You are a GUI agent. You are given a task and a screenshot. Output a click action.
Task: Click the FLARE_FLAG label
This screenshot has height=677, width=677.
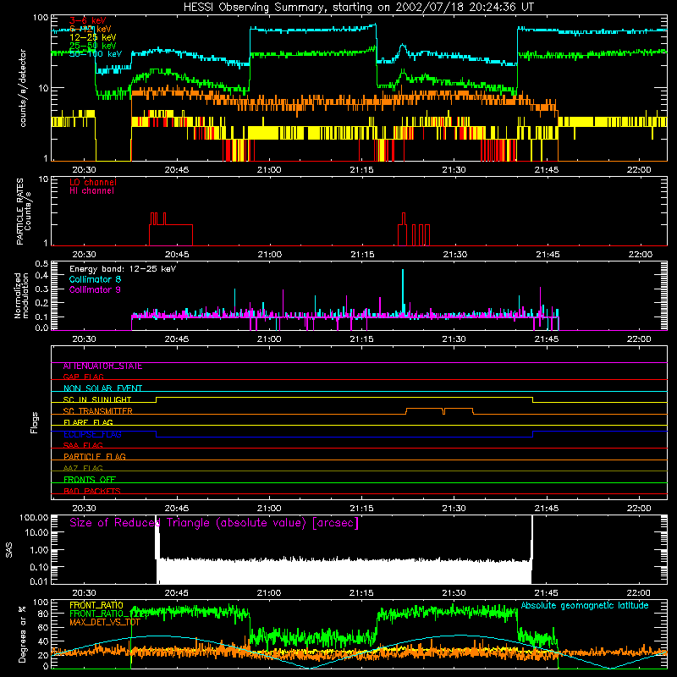click(88, 422)
